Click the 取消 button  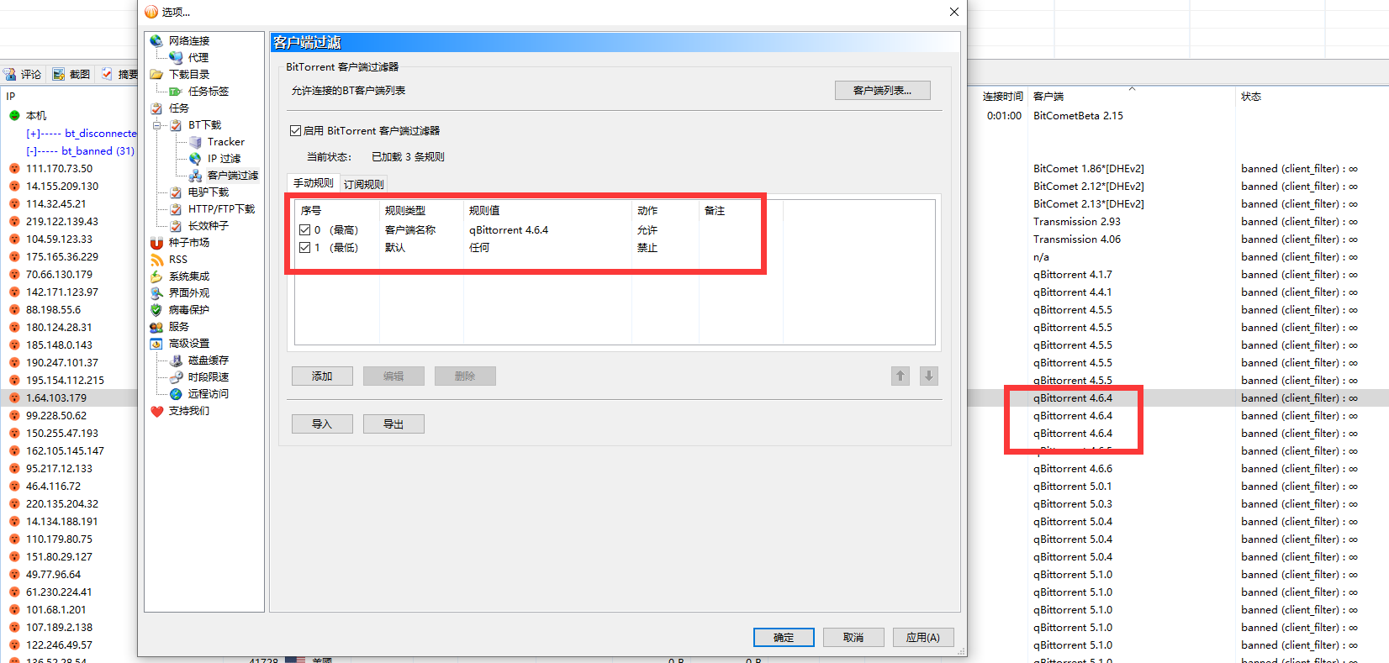coord(853,637)
